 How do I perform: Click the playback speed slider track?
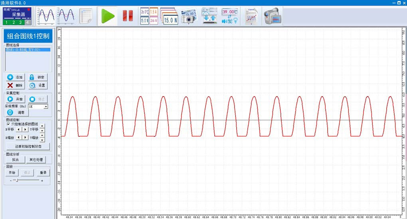[x=26, y=180]
